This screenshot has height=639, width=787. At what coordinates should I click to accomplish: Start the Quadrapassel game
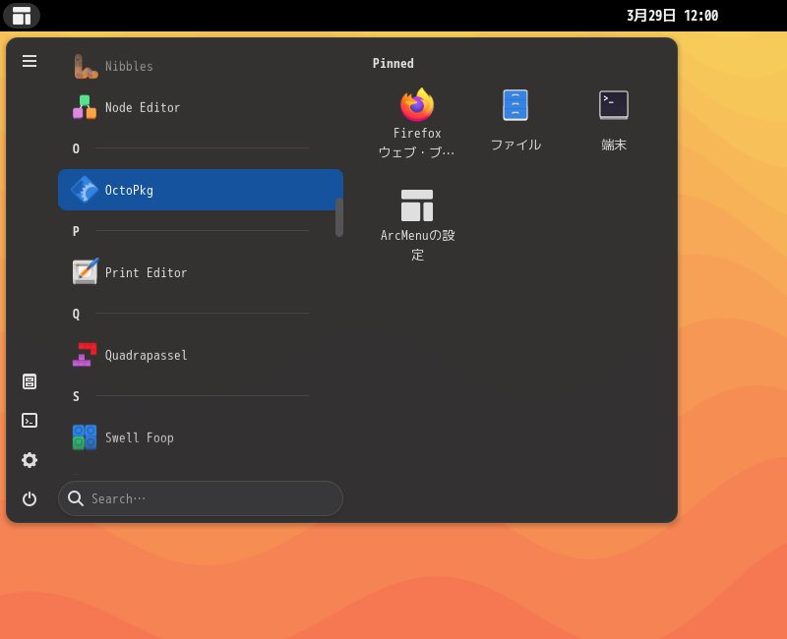201,355
